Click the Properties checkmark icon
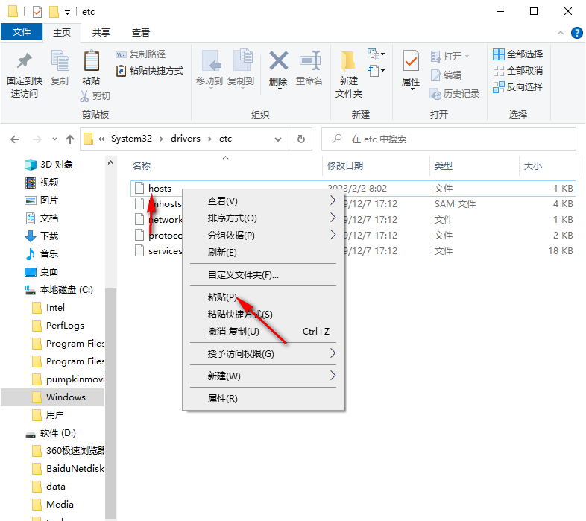Viewport: 586px width, 521px height. click(x=411, y=60)
